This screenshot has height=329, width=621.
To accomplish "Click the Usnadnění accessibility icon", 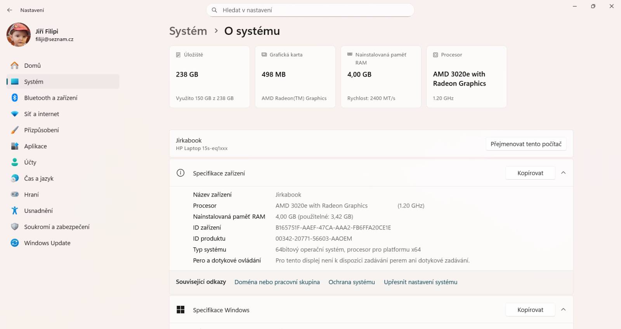I will click(x=15, y=211).
